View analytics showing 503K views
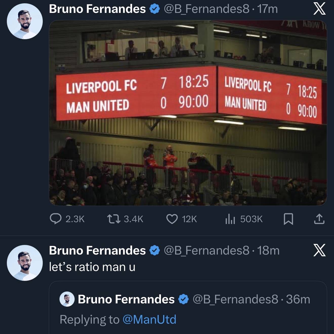 (230, 219)
